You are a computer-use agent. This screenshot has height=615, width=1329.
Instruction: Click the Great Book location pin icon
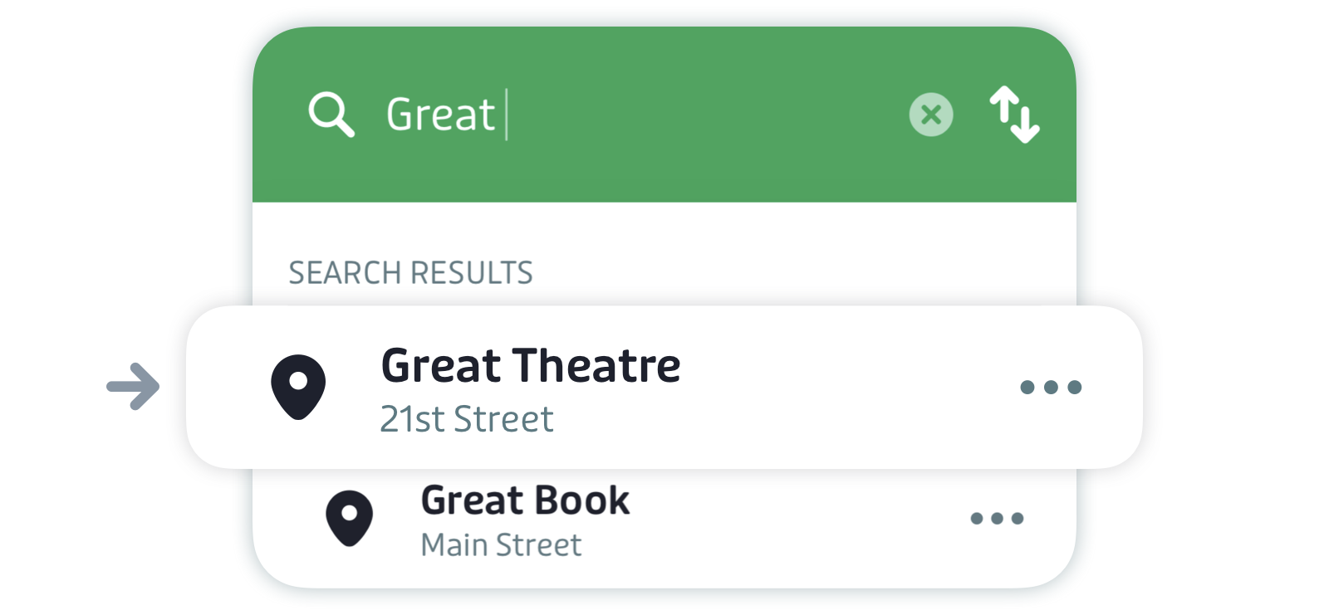click(349, 519)
